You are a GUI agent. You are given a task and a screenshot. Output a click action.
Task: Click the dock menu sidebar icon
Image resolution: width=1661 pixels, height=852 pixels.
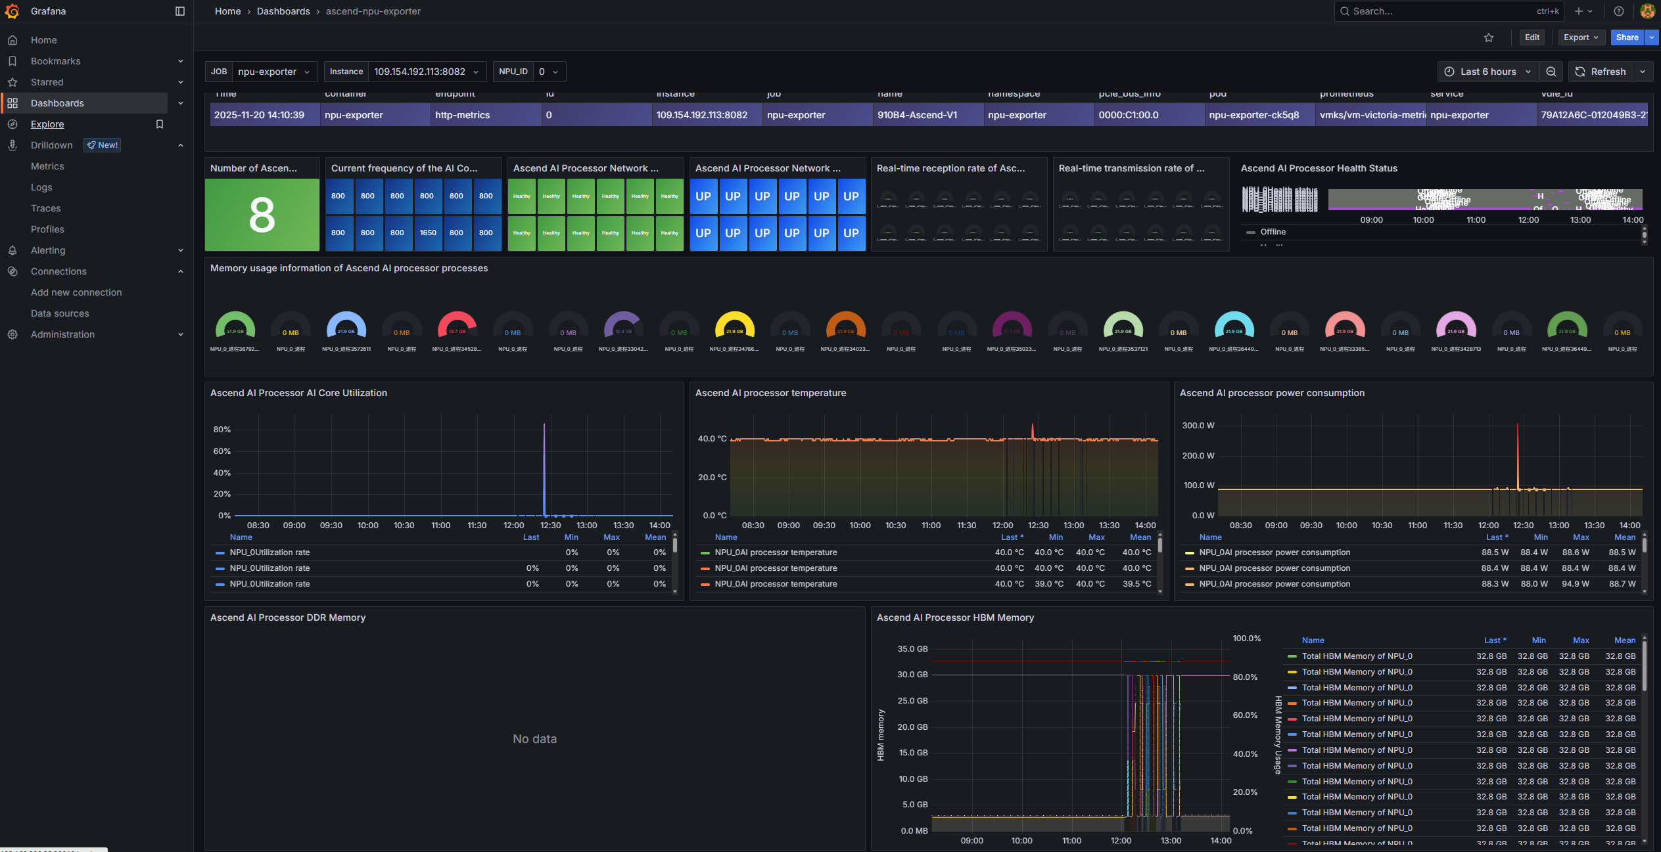pyautogui.click(x=180, y=11)
